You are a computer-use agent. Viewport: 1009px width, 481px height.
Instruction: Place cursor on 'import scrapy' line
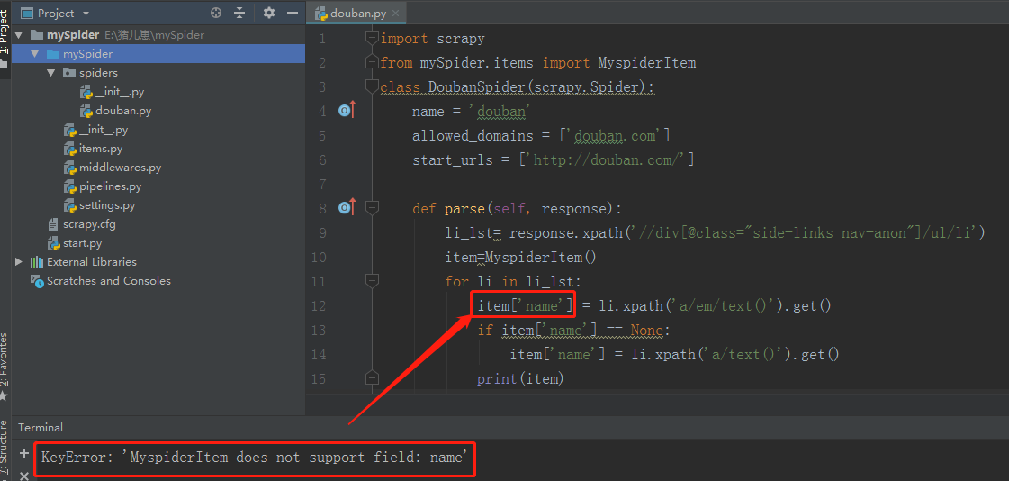click(432, 39)
